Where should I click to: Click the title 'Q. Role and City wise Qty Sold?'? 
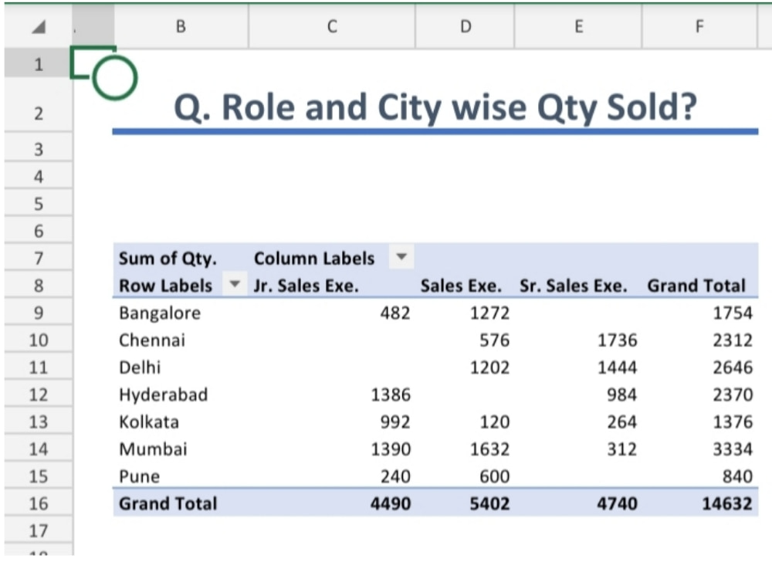[x=435, y=107]
